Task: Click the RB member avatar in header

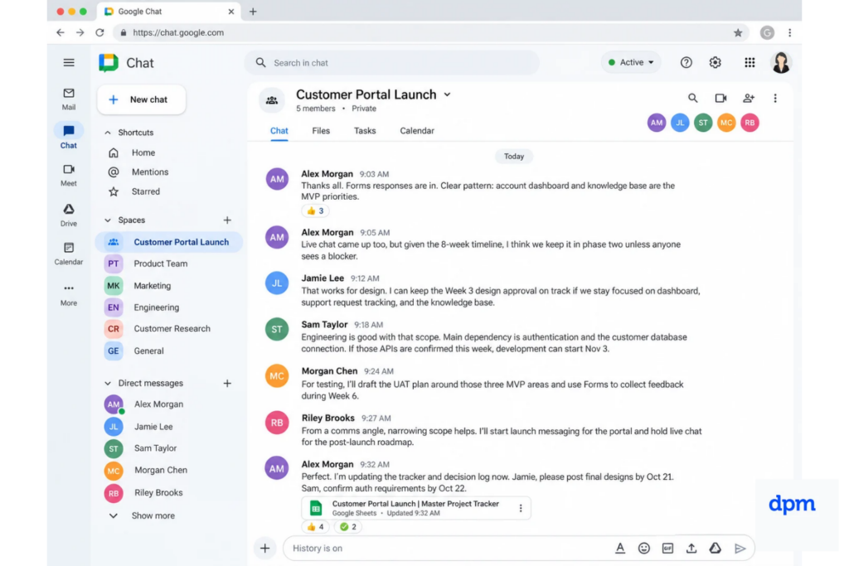Action: (750, 123)
